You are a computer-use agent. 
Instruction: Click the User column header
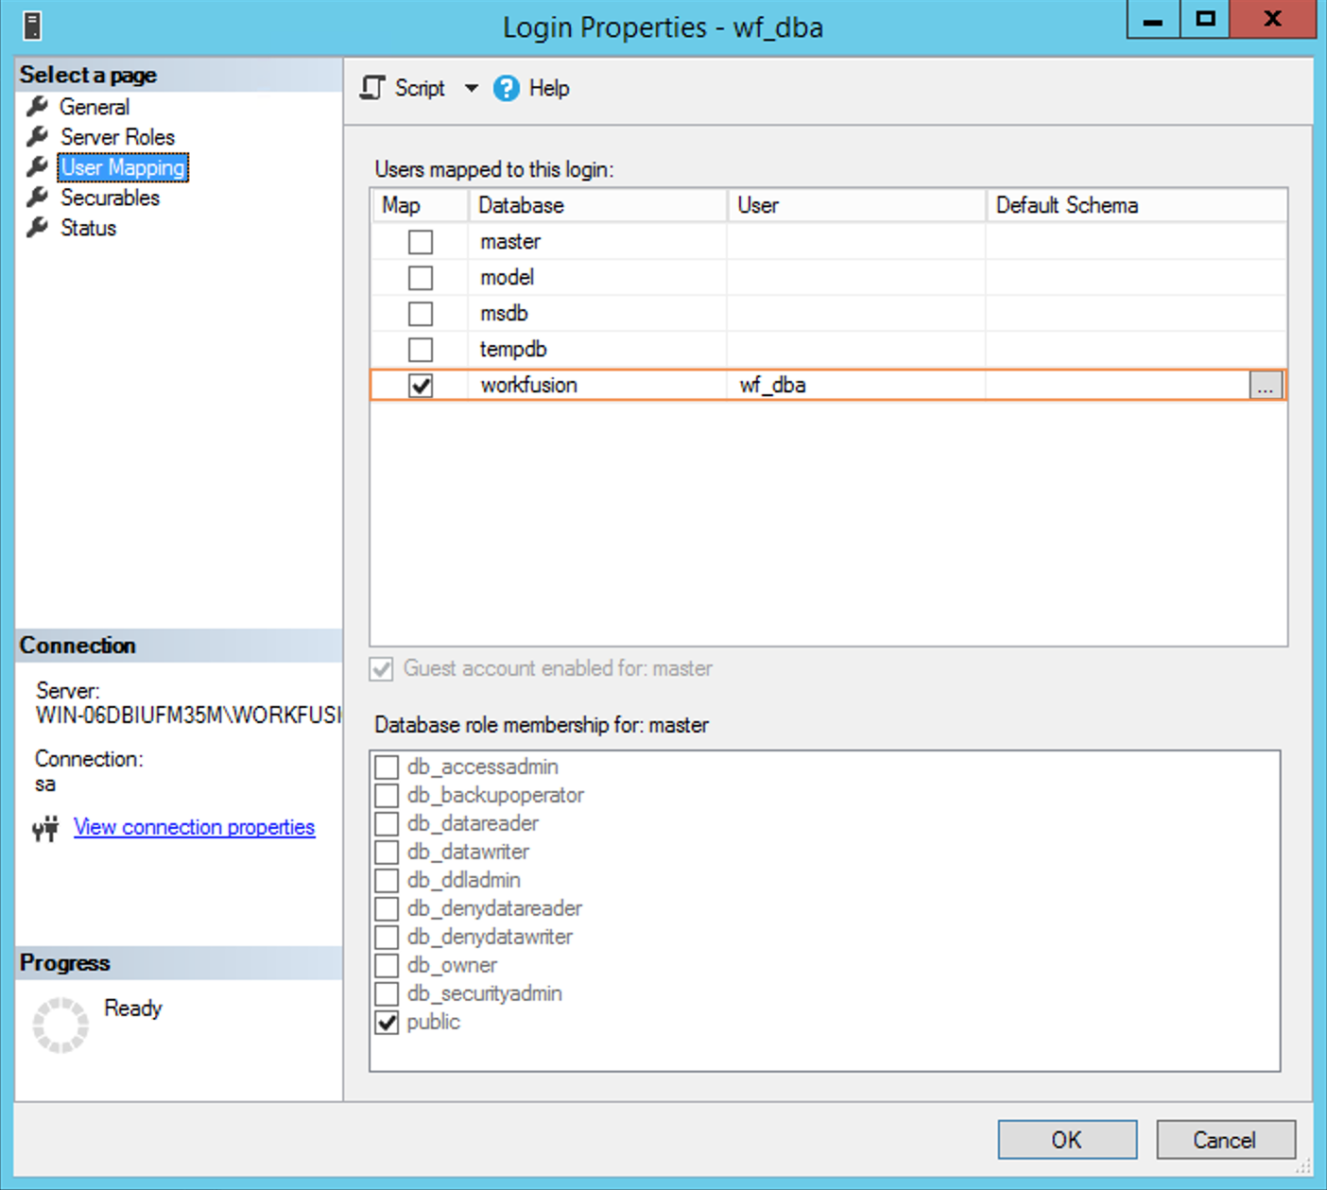coord(856,205)
